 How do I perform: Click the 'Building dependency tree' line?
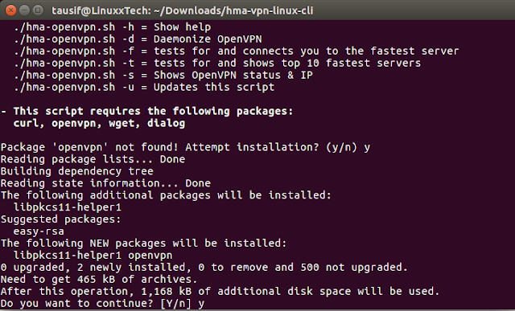click(x=77, y=171)
